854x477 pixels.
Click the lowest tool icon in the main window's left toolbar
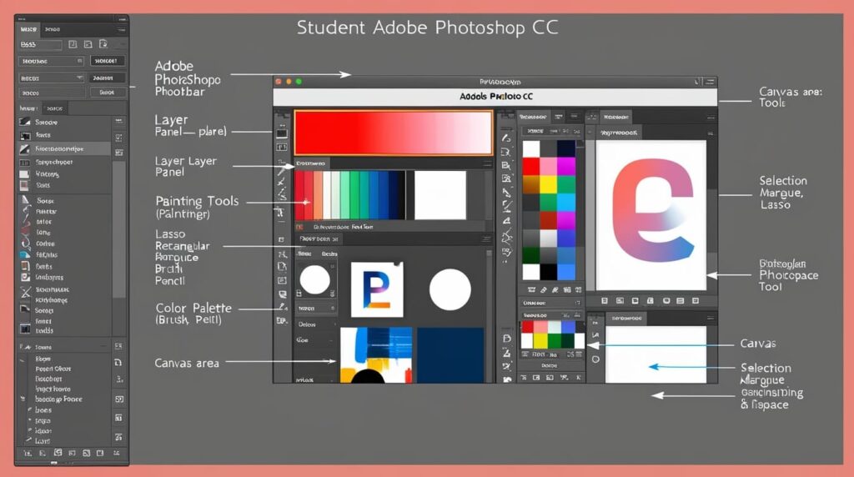282,321
